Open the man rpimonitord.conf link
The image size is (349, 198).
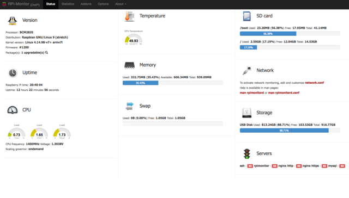coord(284,92)
